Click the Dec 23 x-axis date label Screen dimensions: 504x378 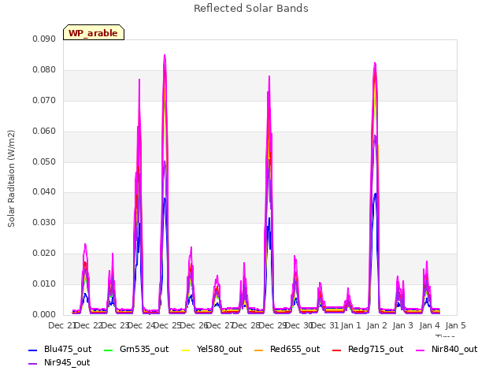116,325
